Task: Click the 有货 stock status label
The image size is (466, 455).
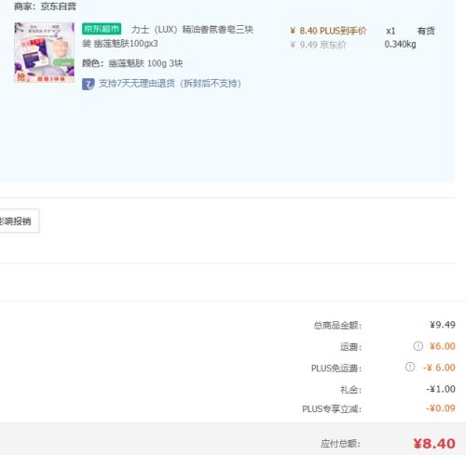Action: [426, 31]
